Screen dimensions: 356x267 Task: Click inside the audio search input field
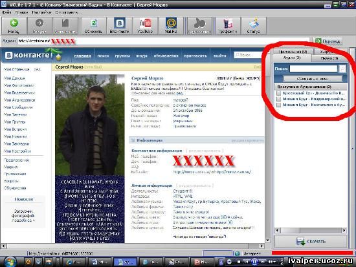(x=313, y=69)
